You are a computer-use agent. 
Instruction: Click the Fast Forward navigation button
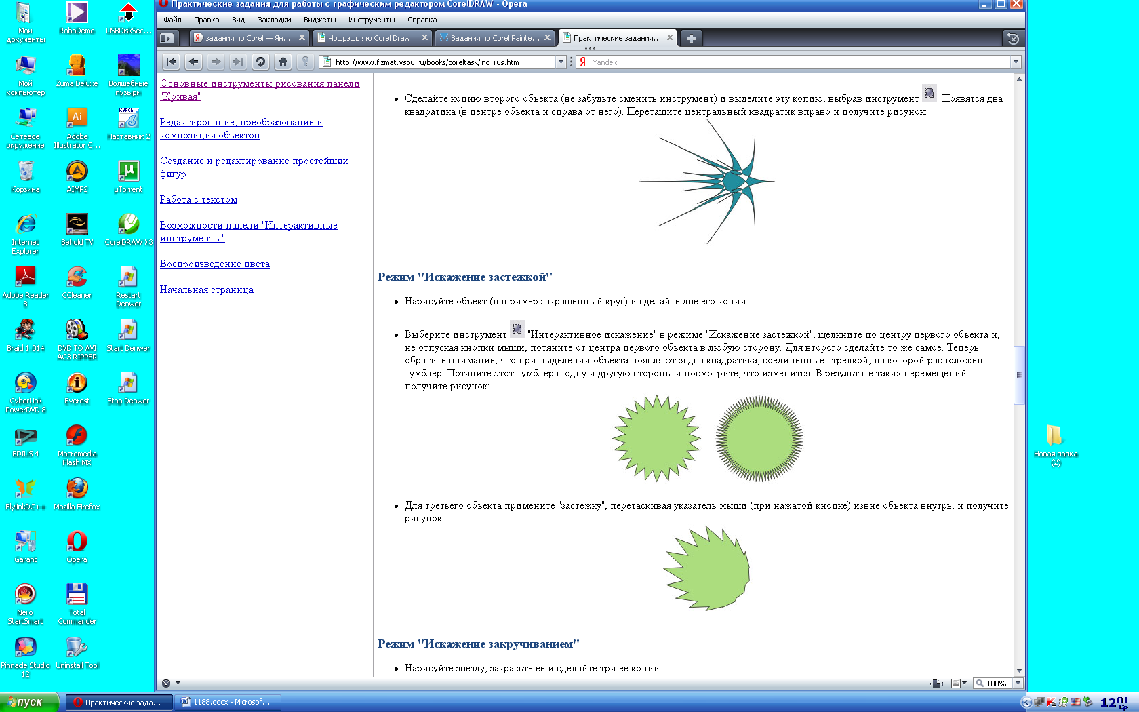[238, 62]
